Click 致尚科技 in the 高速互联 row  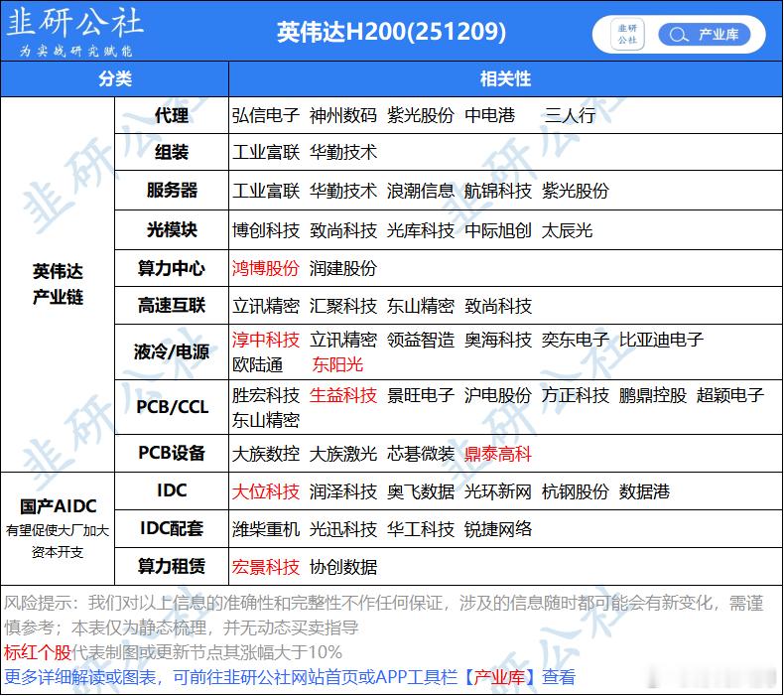(498, 306)
